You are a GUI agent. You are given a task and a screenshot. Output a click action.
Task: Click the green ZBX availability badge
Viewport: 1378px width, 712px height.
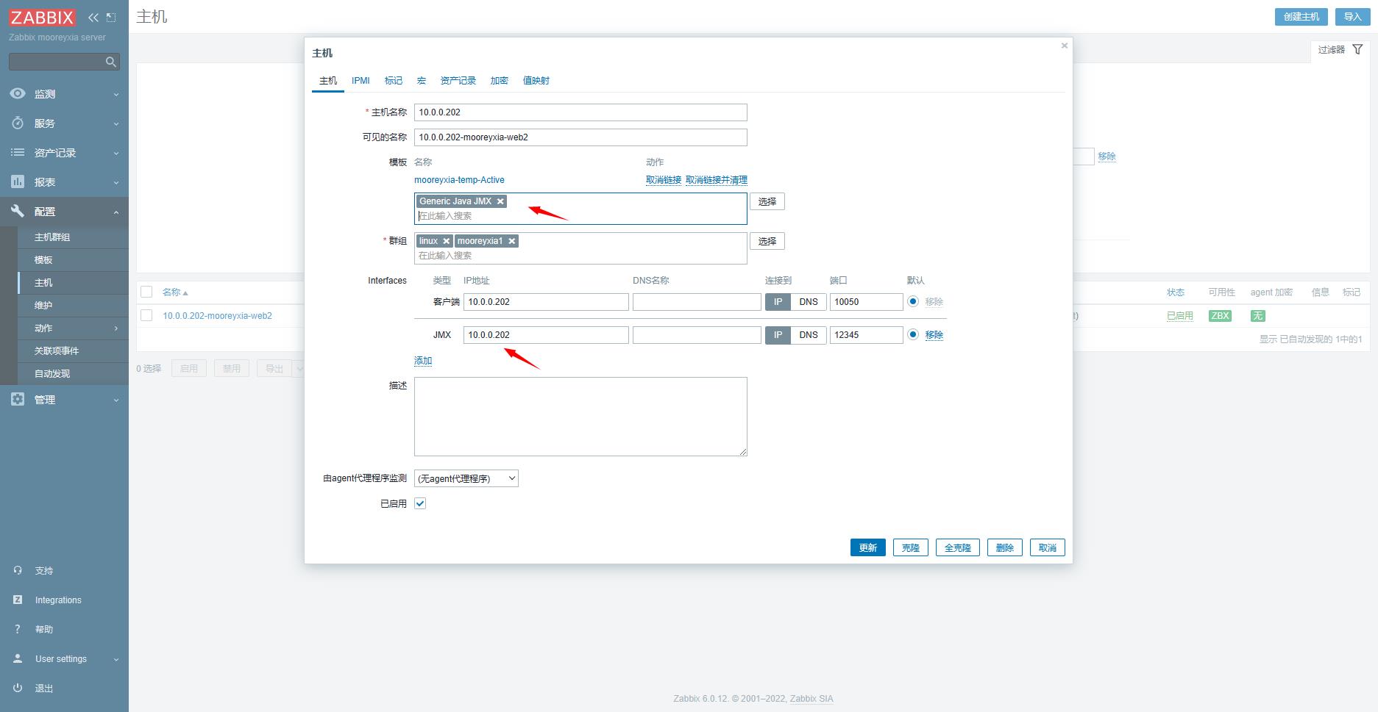click(1220, 315)
